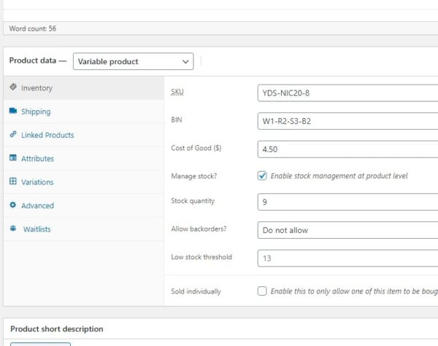Click the Attributes list icon
This screenshot has height=346, width=438.
[13, 158]
